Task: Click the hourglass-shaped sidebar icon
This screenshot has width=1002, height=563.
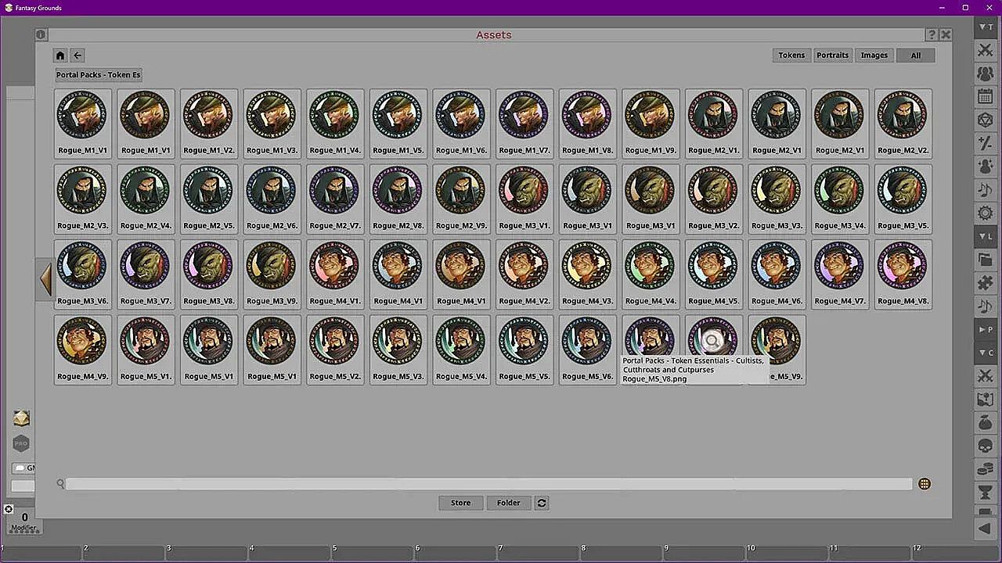Action: [986, 492]
